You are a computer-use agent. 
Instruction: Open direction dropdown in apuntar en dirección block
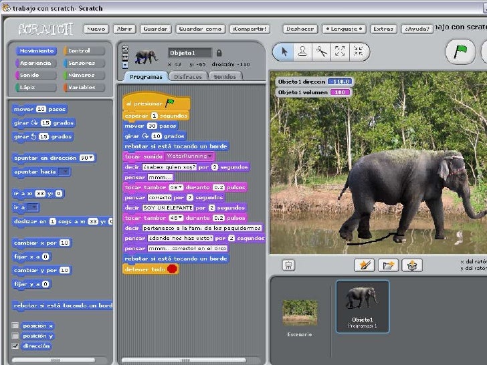[x=91, y=158]
